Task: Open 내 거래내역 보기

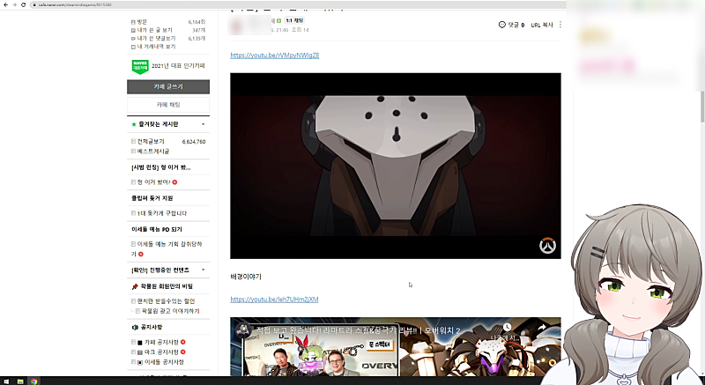Action: (156, 47)
